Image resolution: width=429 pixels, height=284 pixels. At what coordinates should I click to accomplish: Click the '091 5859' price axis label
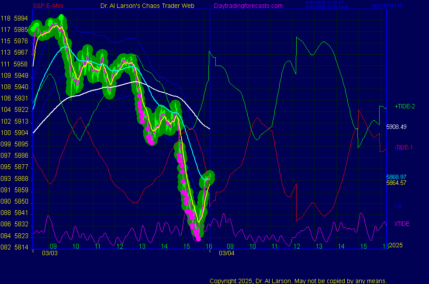click(14, 190)
